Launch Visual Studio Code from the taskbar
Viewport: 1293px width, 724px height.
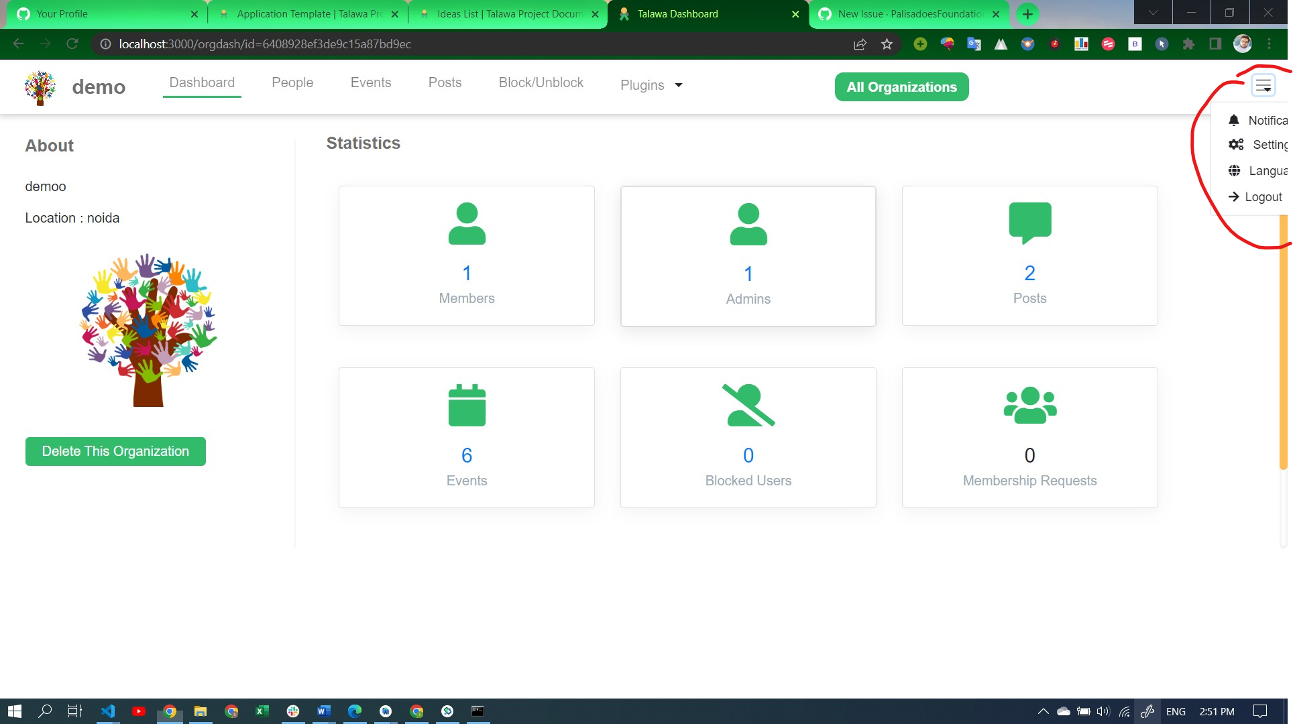tap(108, 711)
